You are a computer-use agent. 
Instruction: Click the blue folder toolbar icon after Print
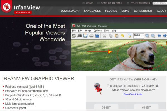tap(97, 36)
